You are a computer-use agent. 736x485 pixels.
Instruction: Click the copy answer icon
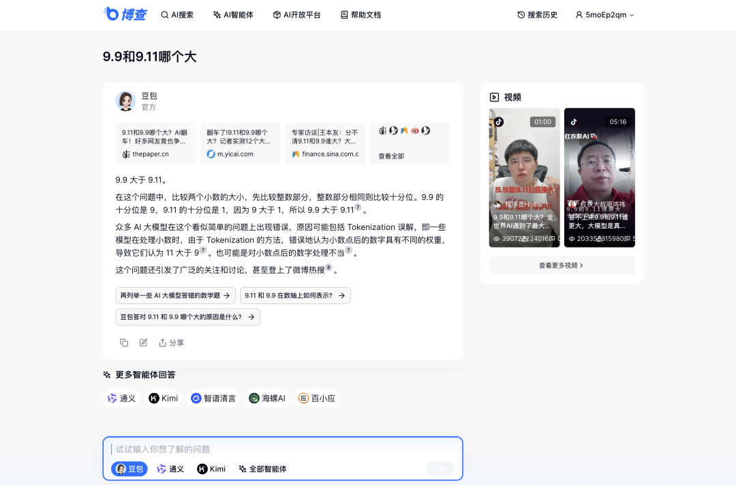tap(124, 343)
